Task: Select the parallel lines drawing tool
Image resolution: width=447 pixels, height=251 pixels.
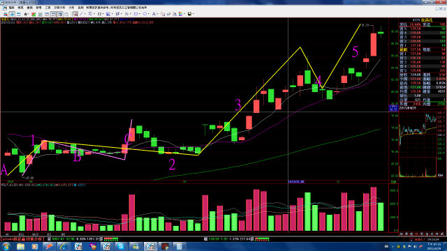Action: tap(99, 14)
